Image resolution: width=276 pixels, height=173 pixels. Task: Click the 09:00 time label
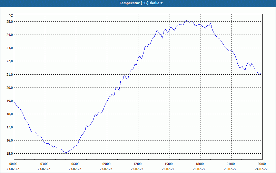click(x=107, y=164)
